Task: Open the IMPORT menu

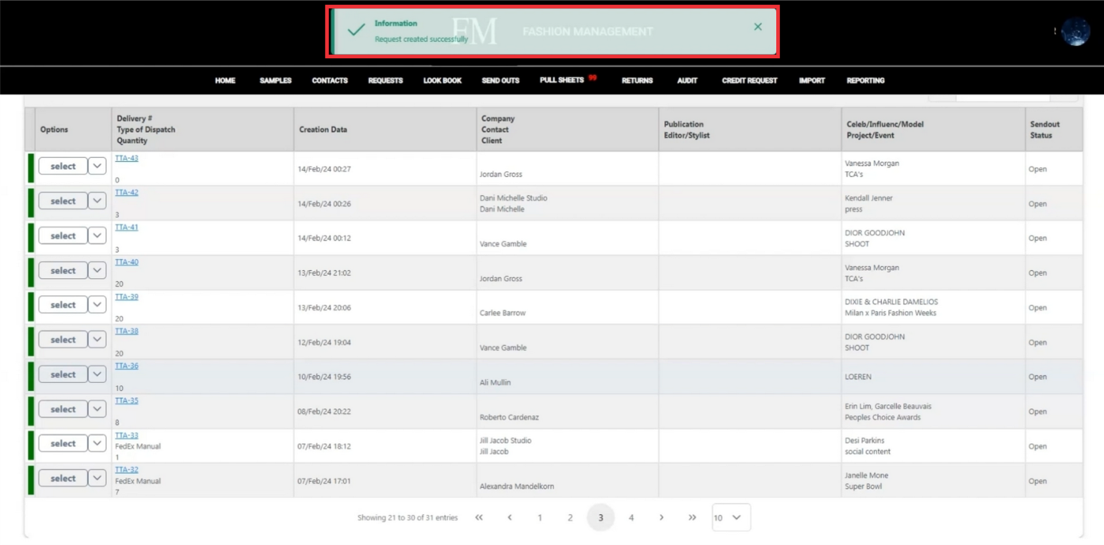Action: [x=811, y=80]
